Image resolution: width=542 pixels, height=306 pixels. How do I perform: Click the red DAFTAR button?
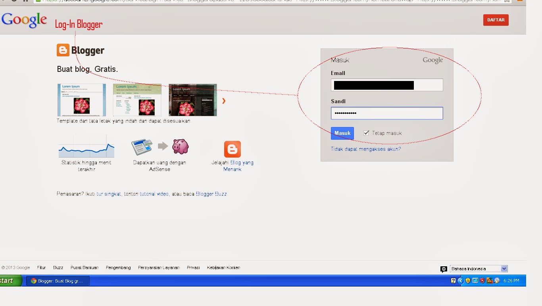click(496, 20)
